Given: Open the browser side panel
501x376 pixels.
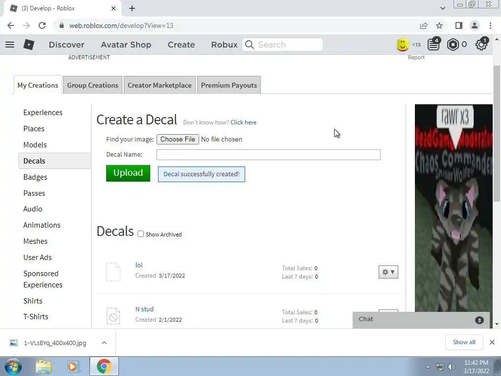Looking at the screenshot, I should (x=459, y=25).
